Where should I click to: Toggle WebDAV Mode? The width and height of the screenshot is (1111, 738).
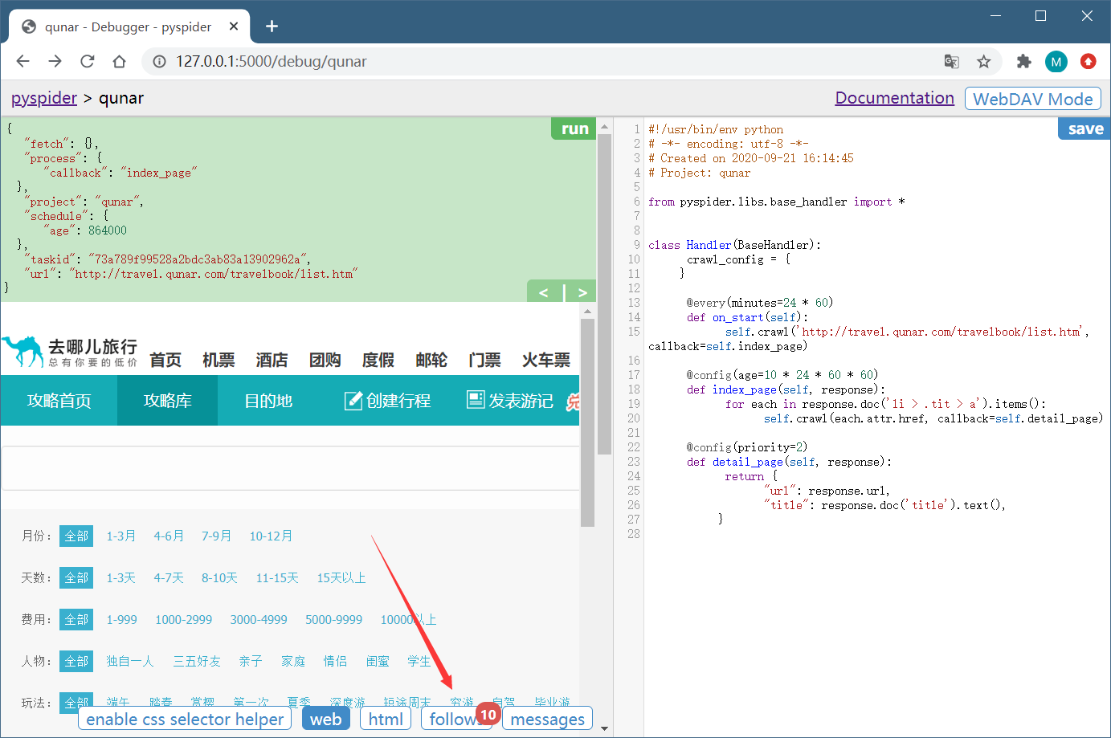[x=1032, y=99]
